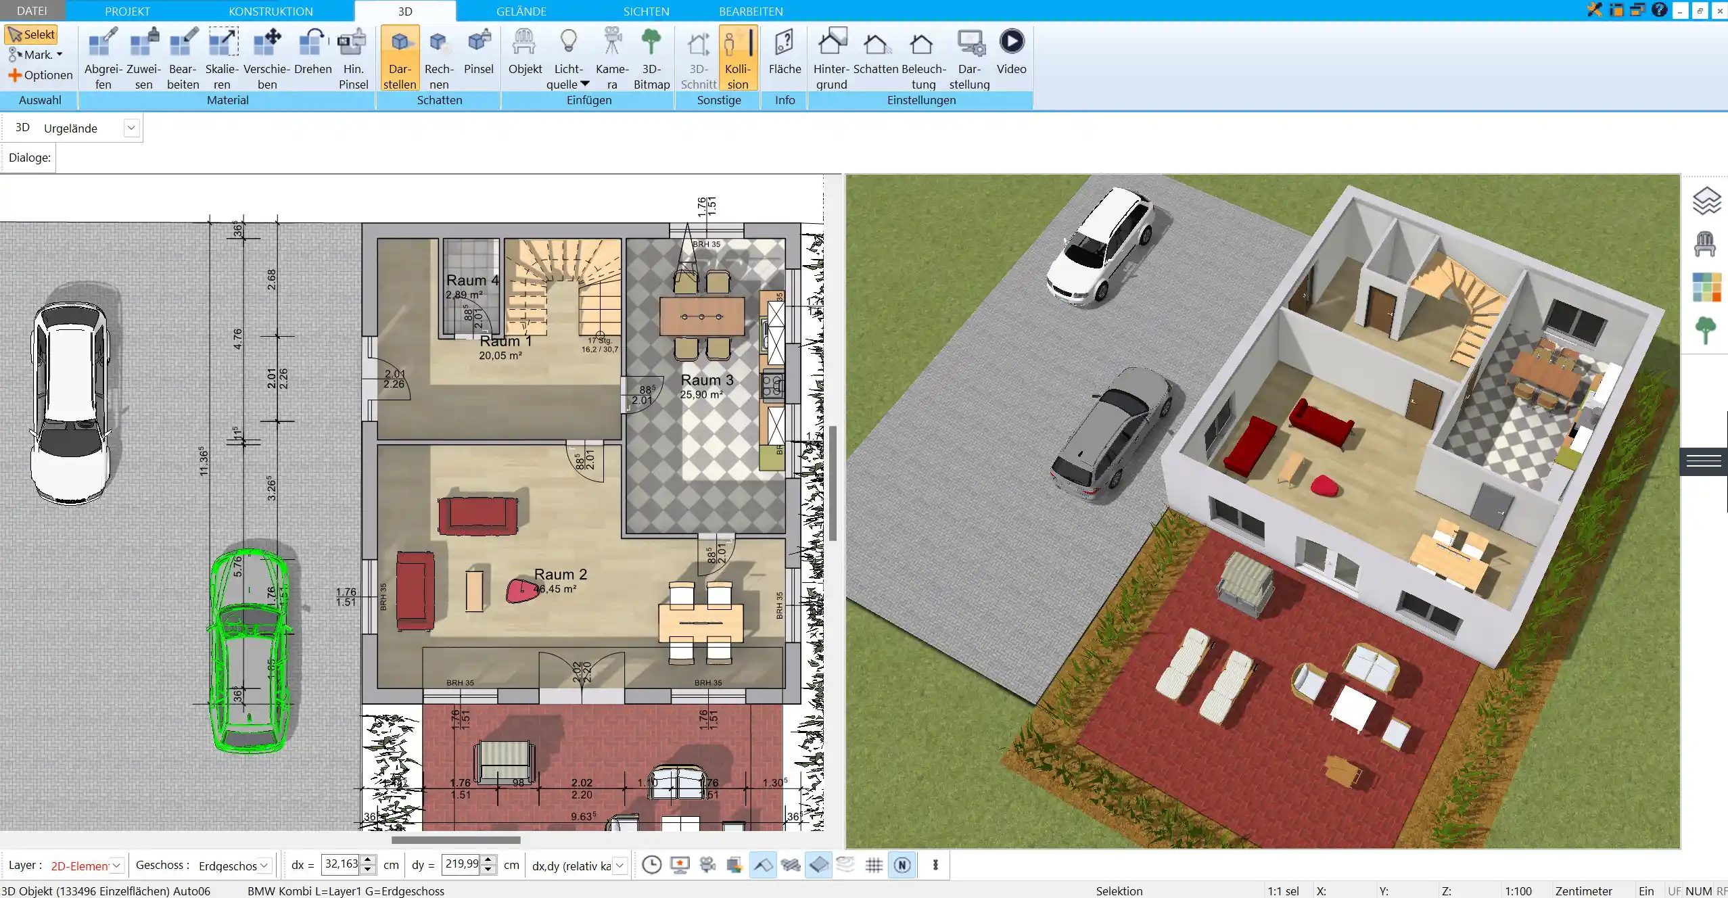Open the layers panel from right sidebar
Screen dimensions: 1728x898
point(1706,201)
